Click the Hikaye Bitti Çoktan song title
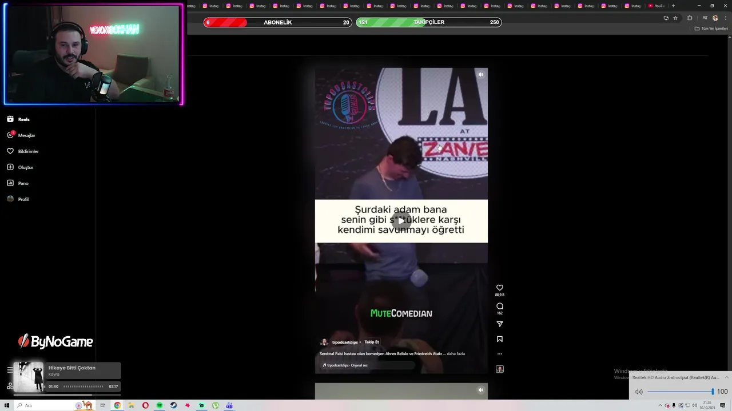 [72, 368]
